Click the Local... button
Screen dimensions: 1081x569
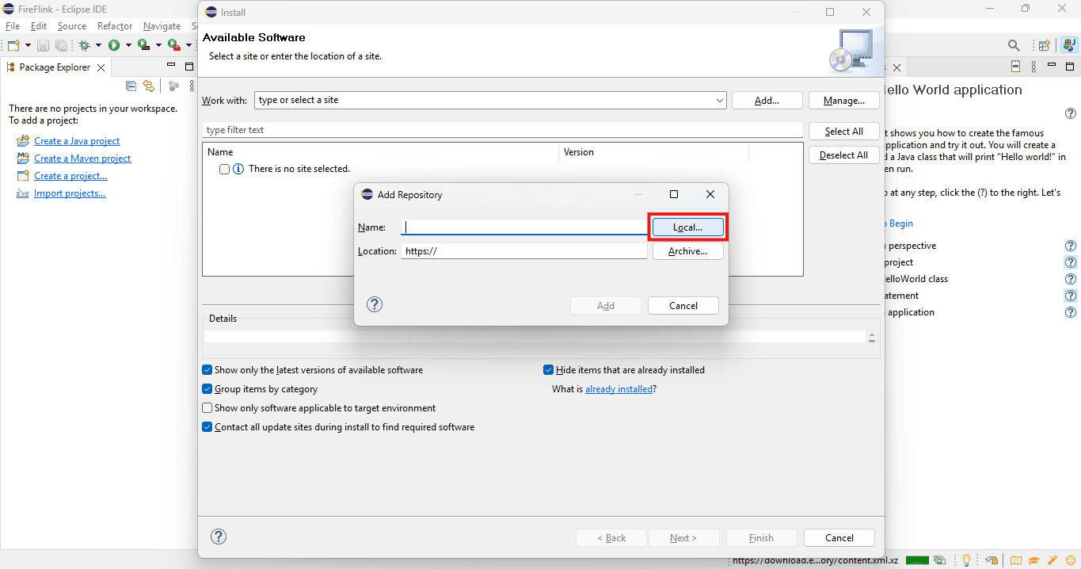(x=687, y=227)
